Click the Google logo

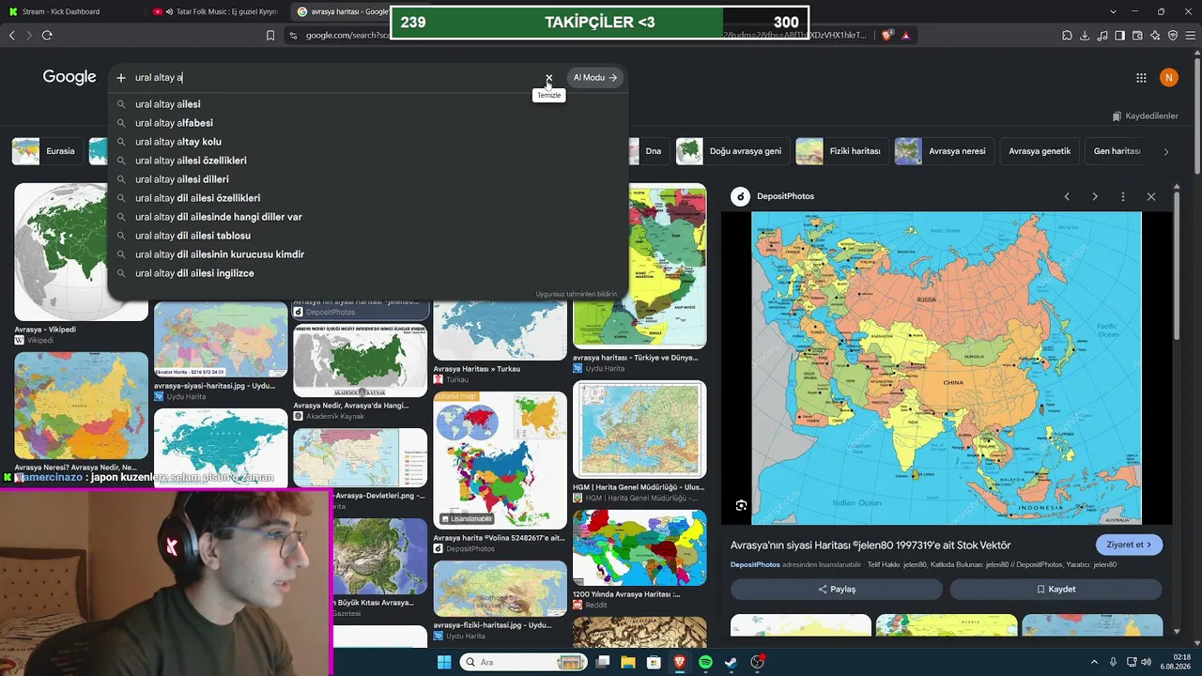[69, 78]
